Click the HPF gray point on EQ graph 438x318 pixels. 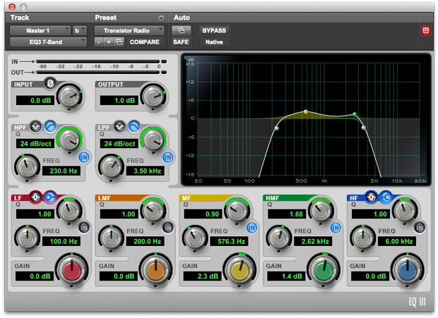pyautogui.click(x=276, y=128)
